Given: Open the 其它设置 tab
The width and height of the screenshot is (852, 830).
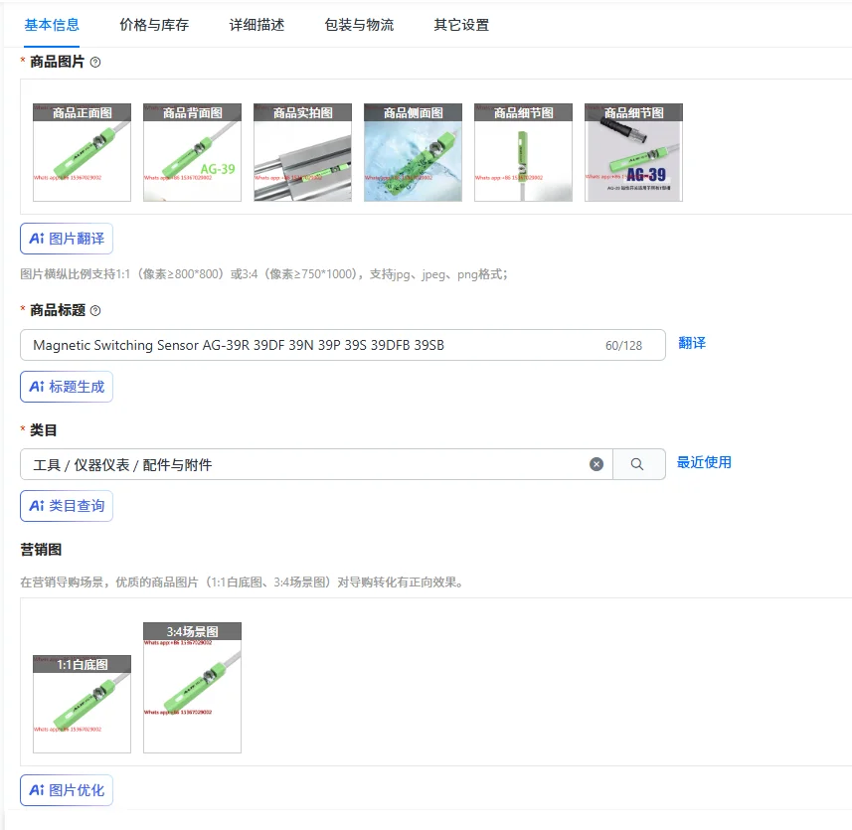Looking at the screenshot, I should [x=461, y=25].
